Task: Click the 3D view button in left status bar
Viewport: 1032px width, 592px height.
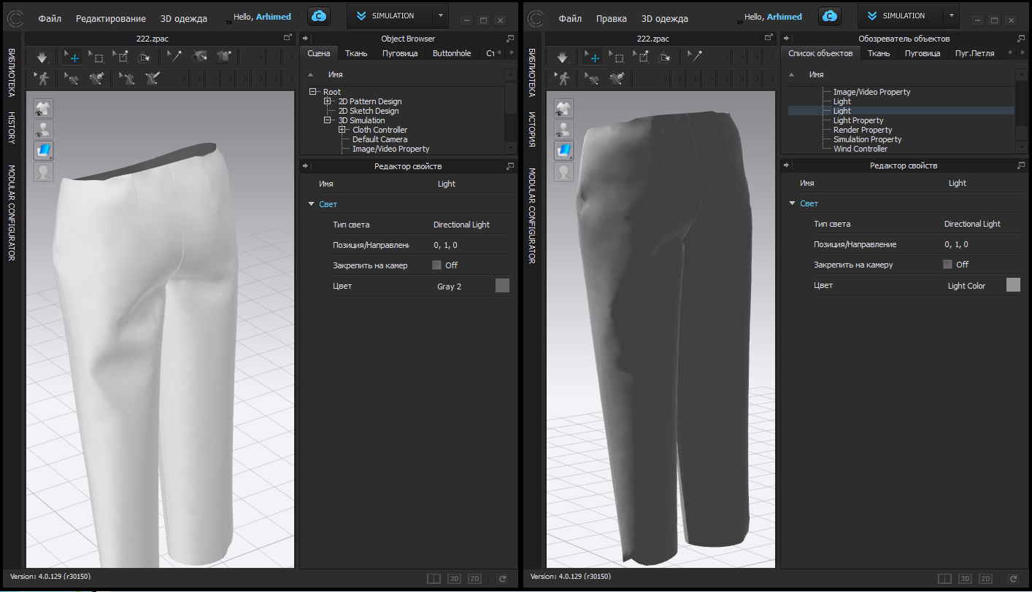Action: [x=454, y=578]
